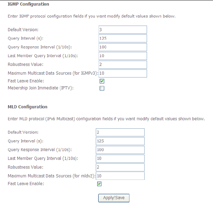Select MLD Query Interval (s) field

click(120, 141)
